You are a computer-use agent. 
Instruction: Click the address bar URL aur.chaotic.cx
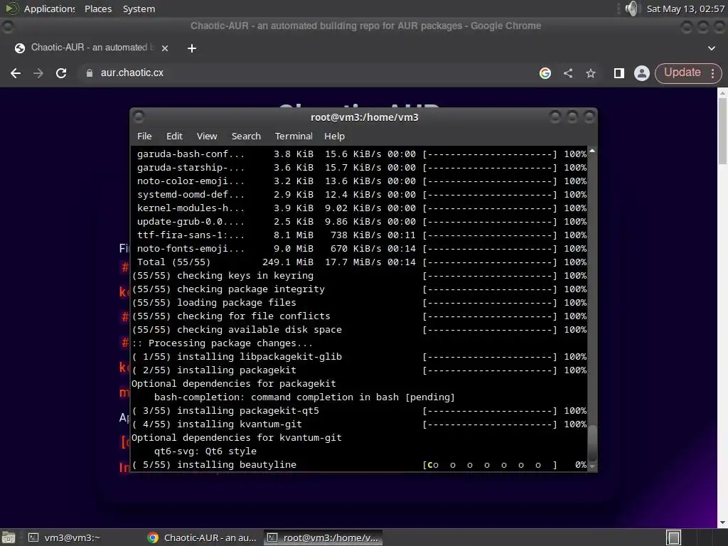pyautogui.click(x=132, y=73)
